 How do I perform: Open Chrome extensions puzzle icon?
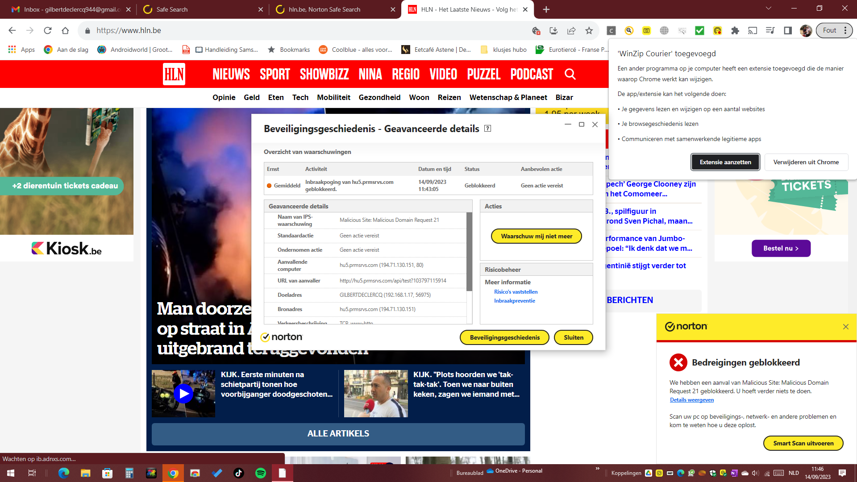click(735, 31)
